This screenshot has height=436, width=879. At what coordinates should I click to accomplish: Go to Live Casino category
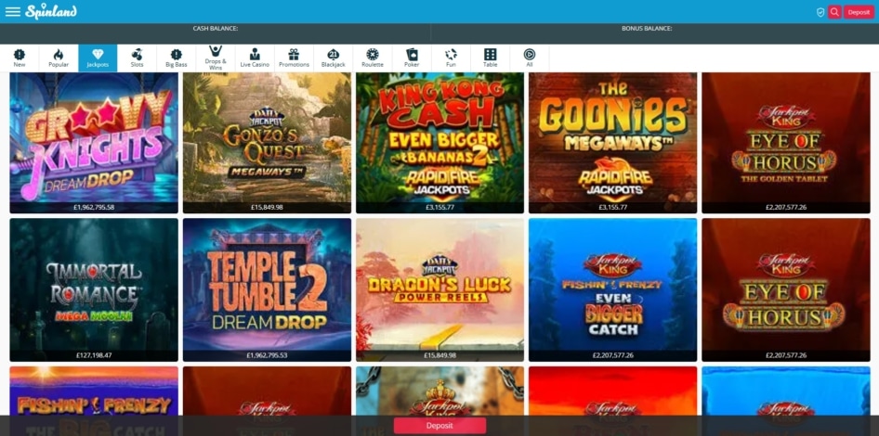click(x=255, y=58)
